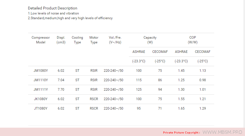
Task: Select the JM1080Y model cell
Action: pos(41,71)
